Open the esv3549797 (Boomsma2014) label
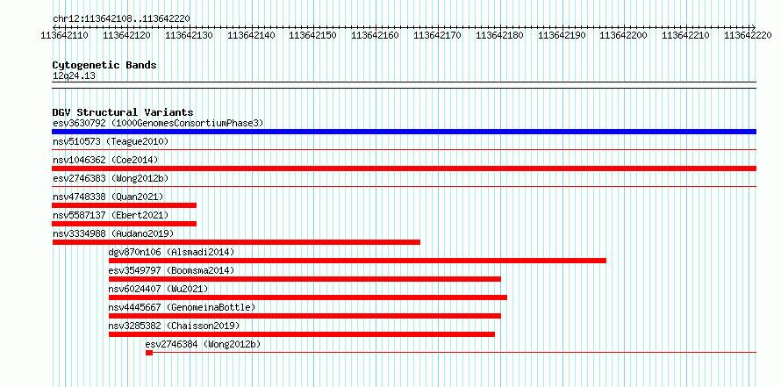Viewport: 781px width, 387px height. pos(171,270)
